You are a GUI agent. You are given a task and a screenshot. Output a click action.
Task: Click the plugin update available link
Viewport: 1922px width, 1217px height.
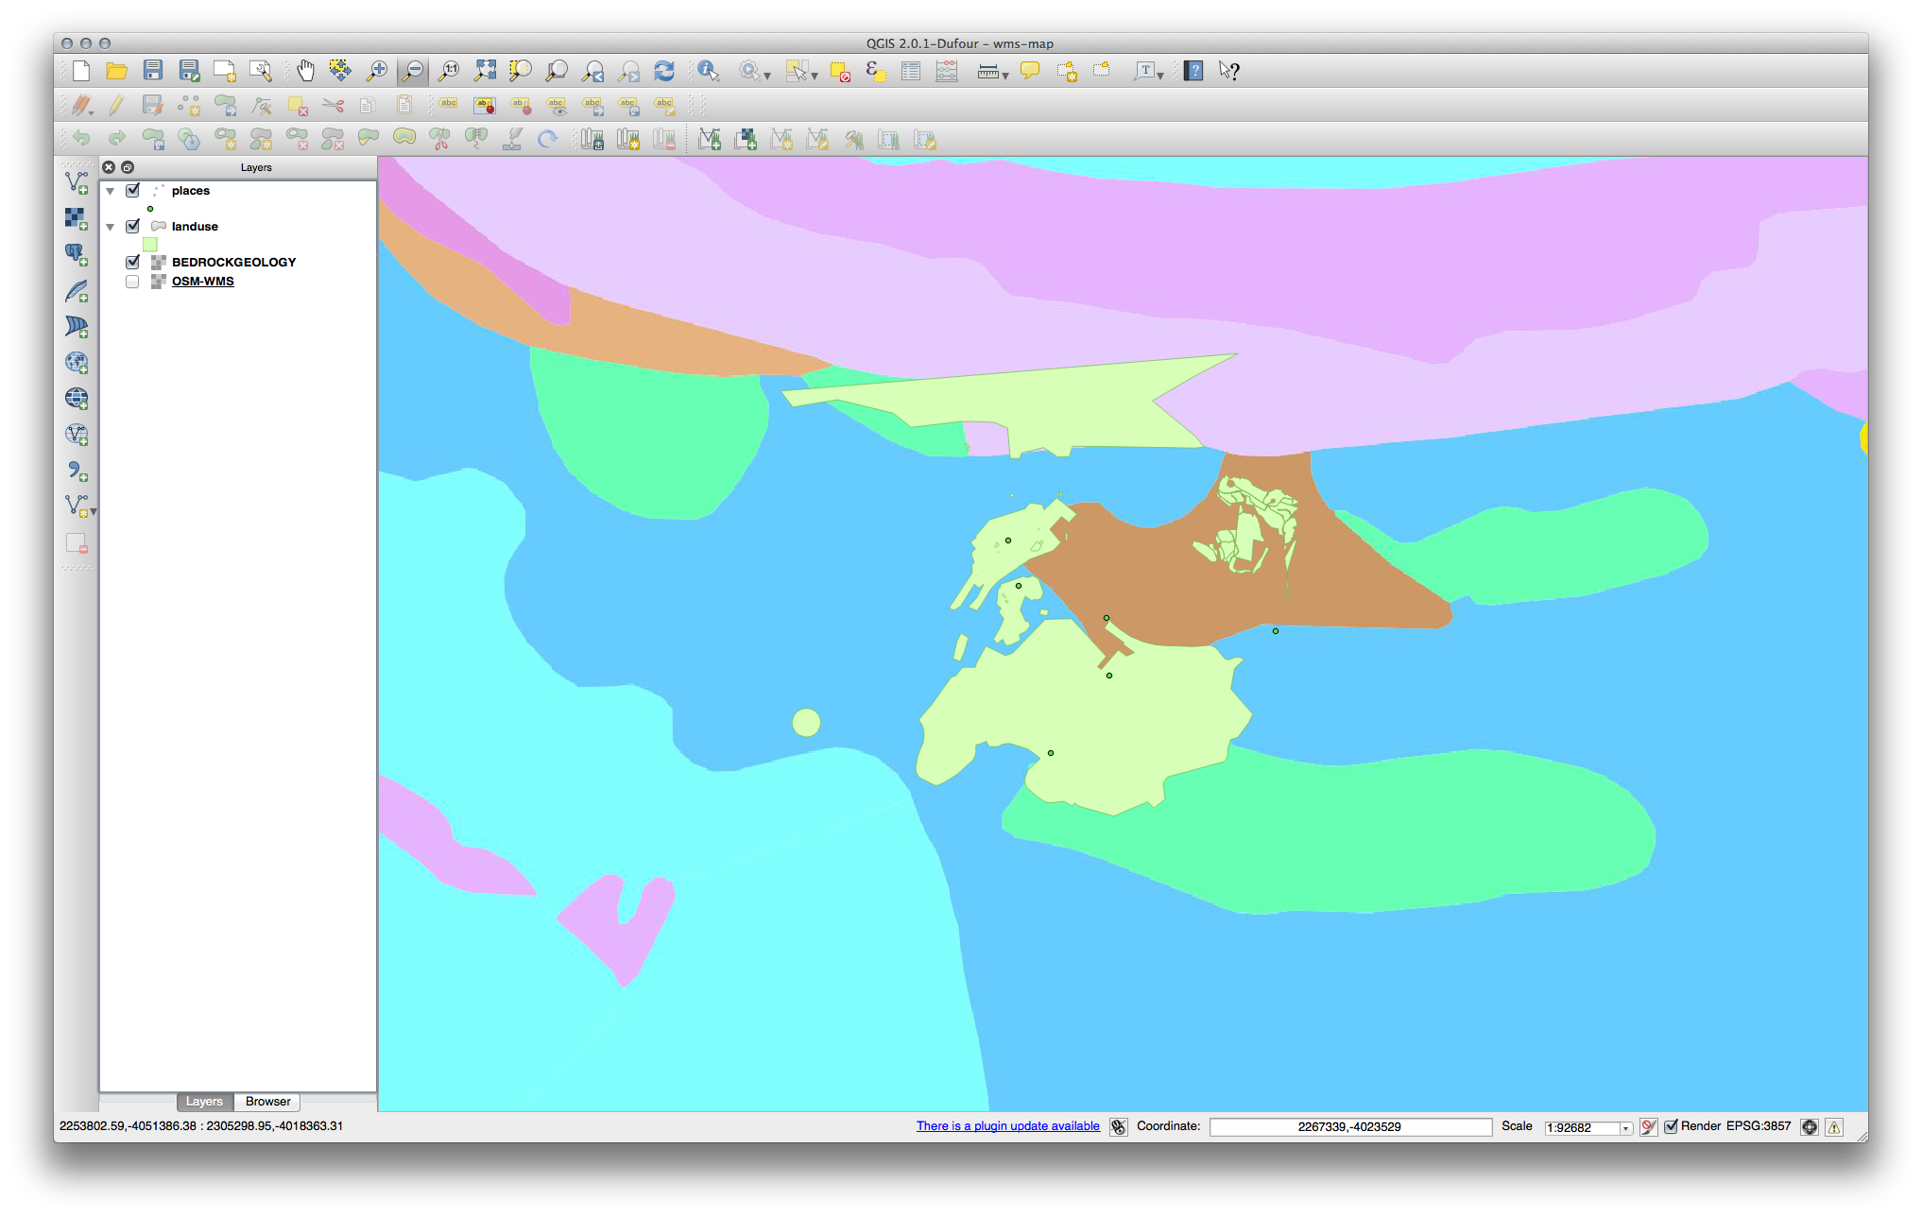[x=1007, y=1126]
